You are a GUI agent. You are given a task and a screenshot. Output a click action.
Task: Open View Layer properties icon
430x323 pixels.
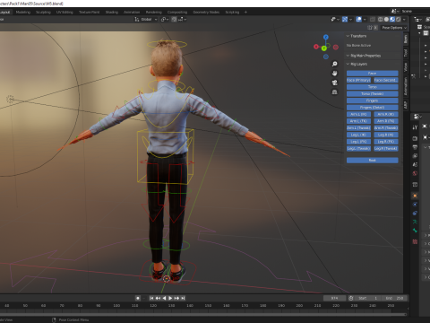click(x=415, y=156)
